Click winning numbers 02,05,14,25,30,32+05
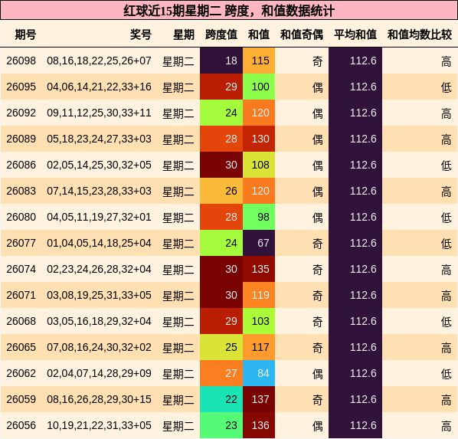 pyautogui.click(x=99, y=165)
